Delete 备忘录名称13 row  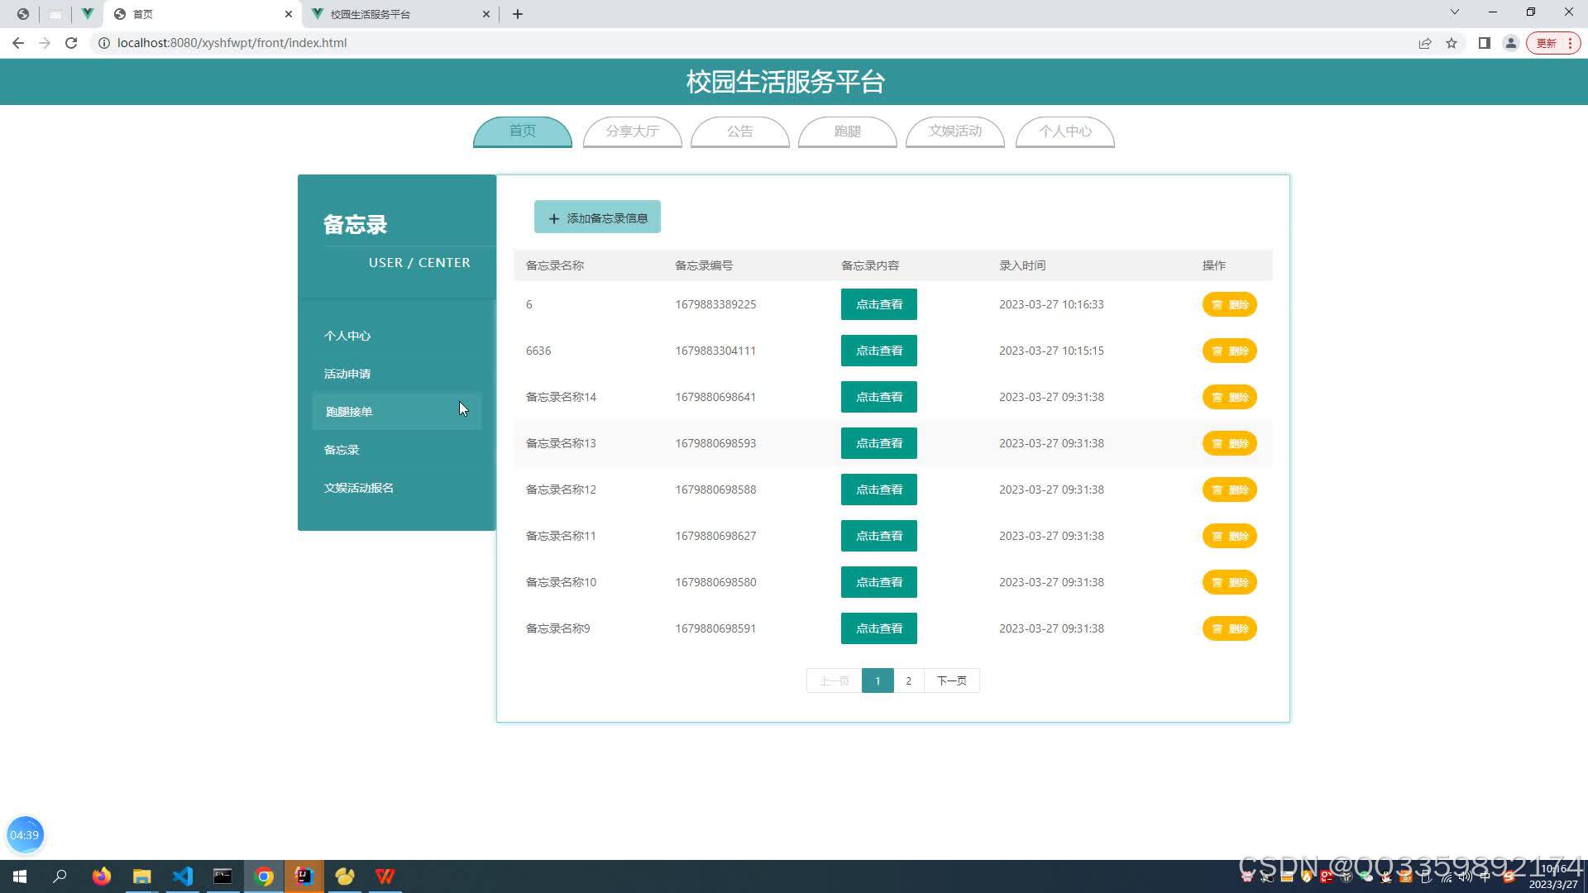[1230, 443]
